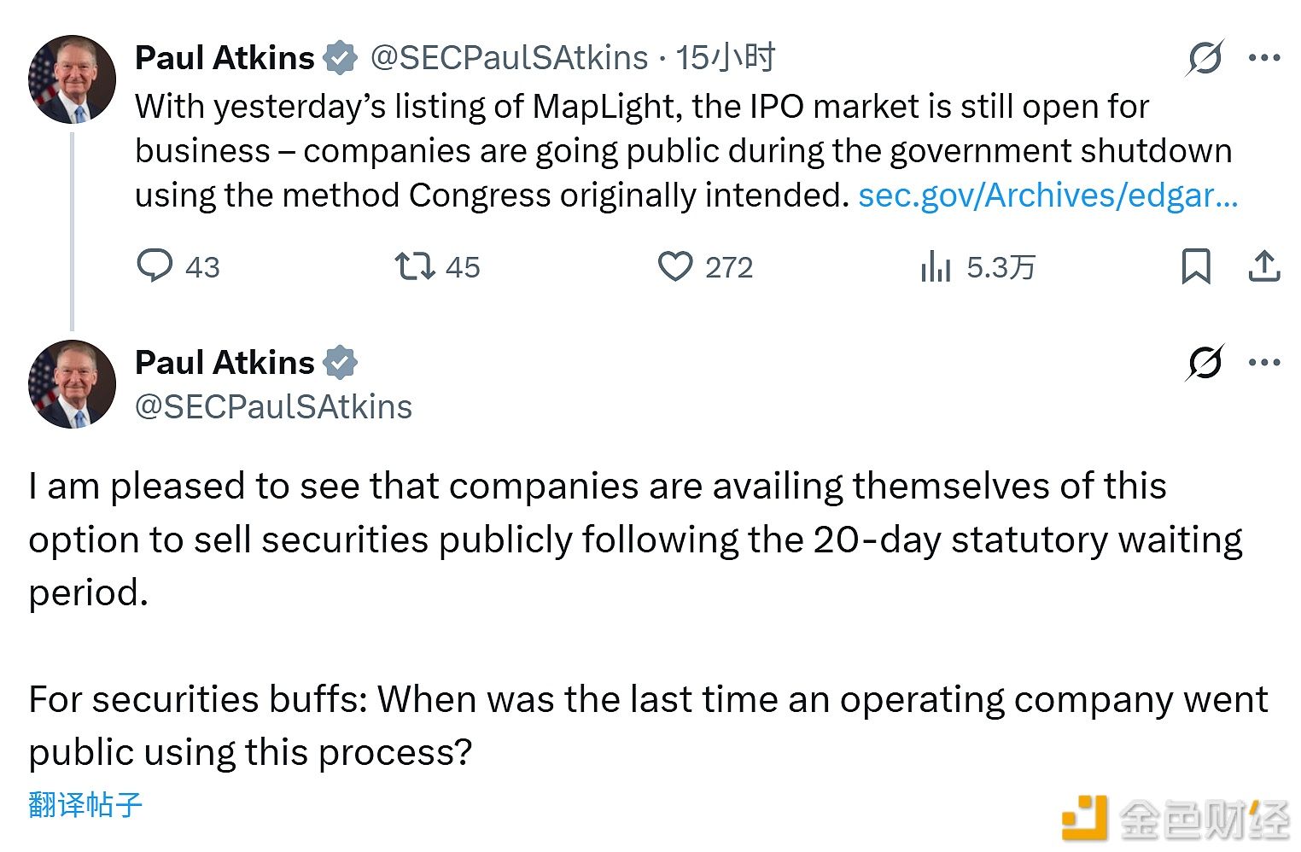Open the reply tweet author's avatar
1301x852 pixels.
coord(73,383)
